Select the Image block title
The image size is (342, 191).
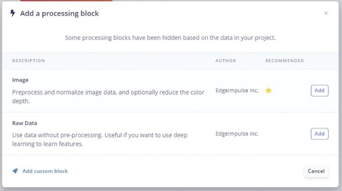coord(20,80)
